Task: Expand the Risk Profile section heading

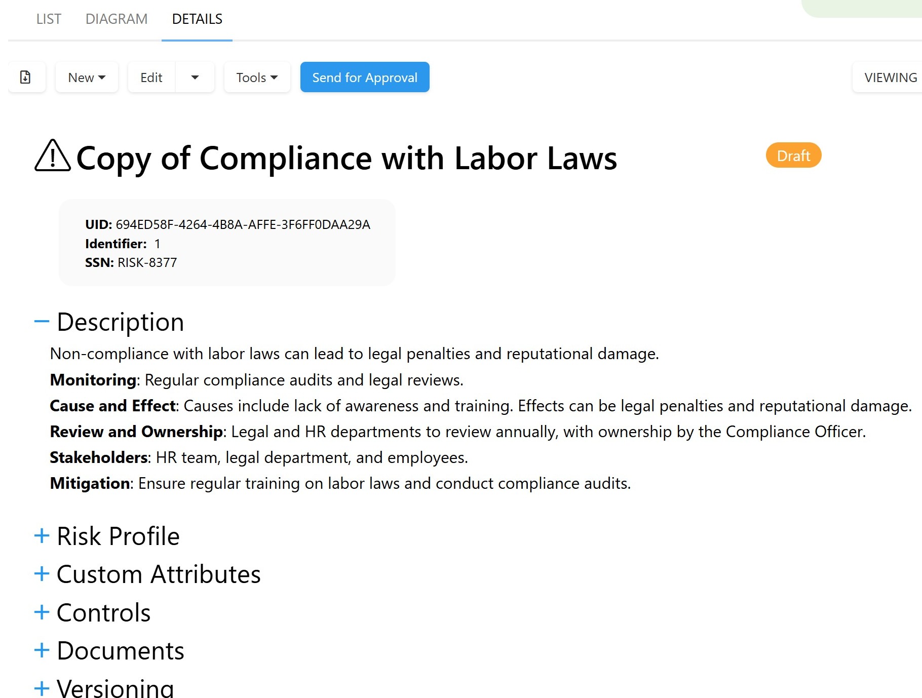Action: 118,536
